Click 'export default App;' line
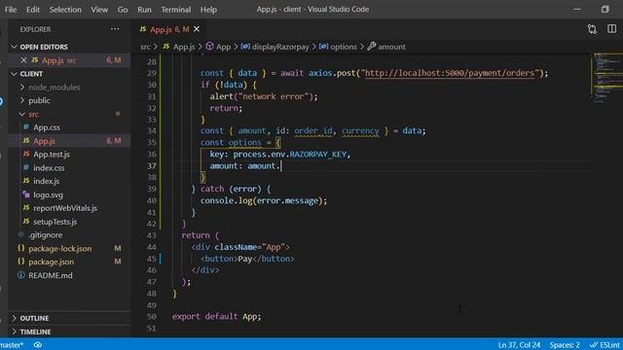 pos(216,316)
